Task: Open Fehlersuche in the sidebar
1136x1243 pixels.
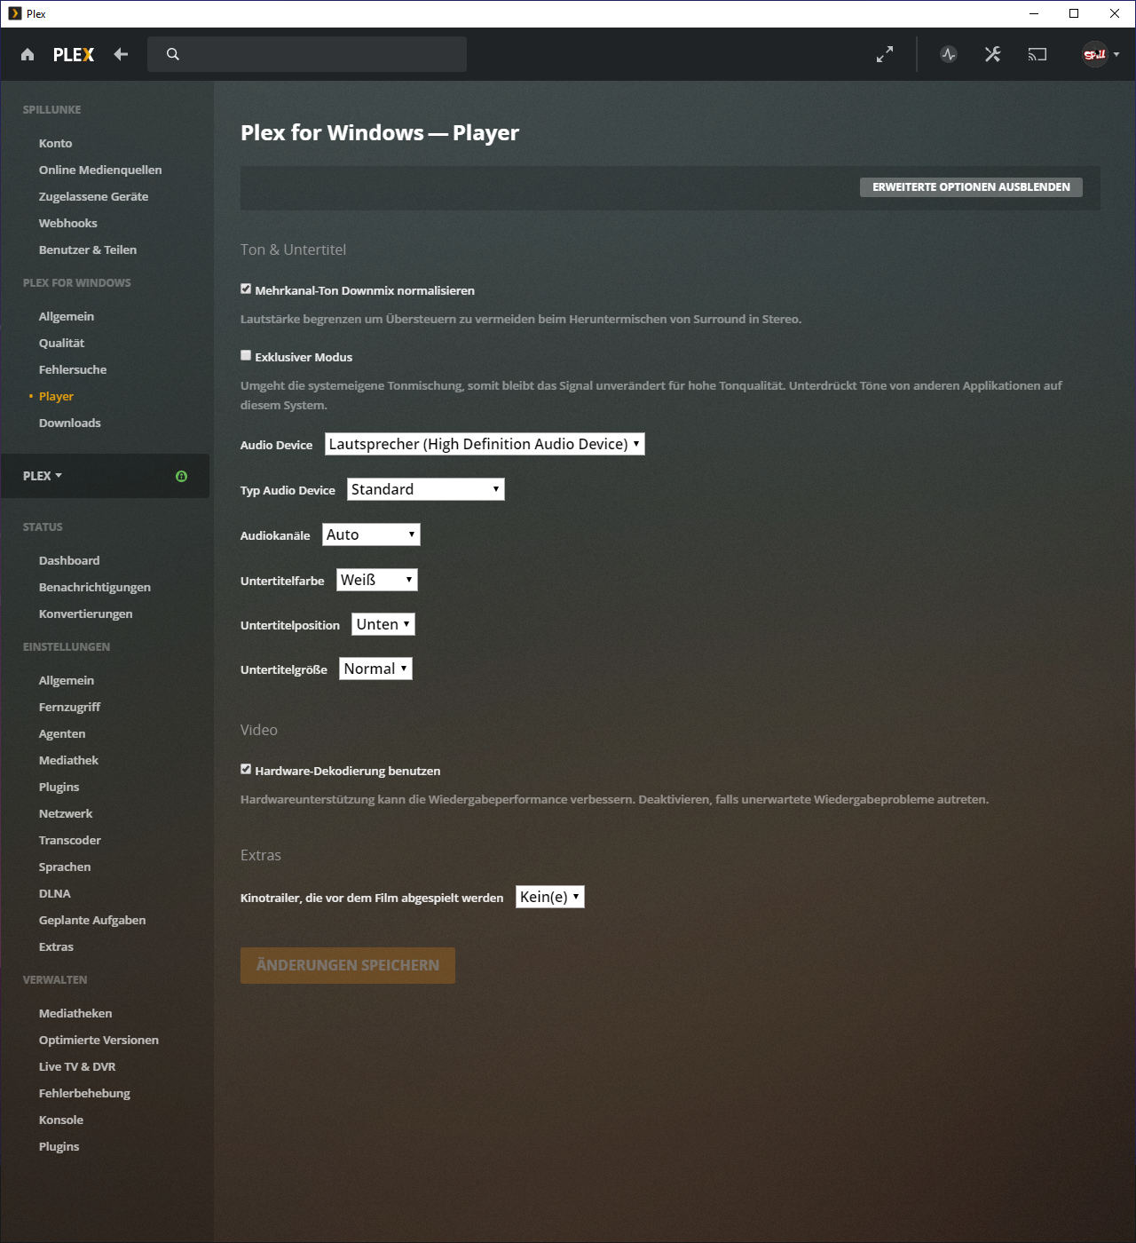Action: click(73, 369)
